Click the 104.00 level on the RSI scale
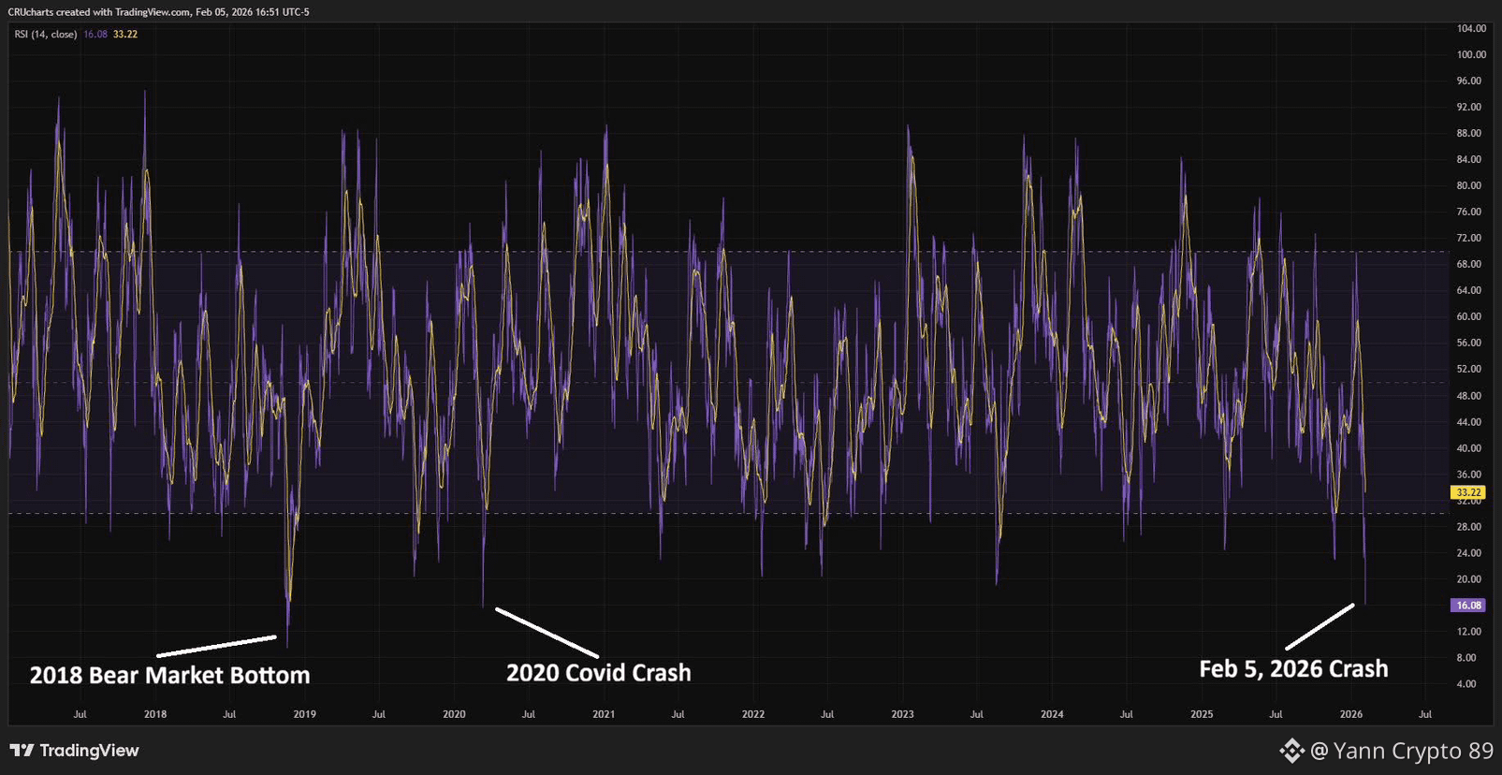The width and height of the screenshot is (1502, 775). (x=1471, y=29)
